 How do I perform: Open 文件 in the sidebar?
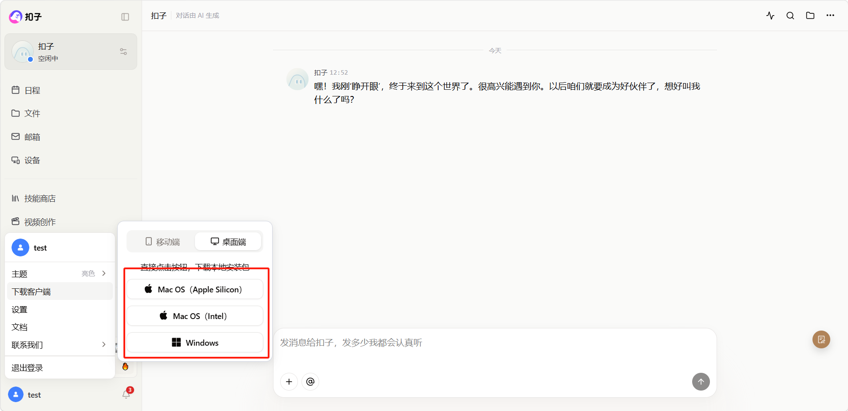click(x=71, y=113)
